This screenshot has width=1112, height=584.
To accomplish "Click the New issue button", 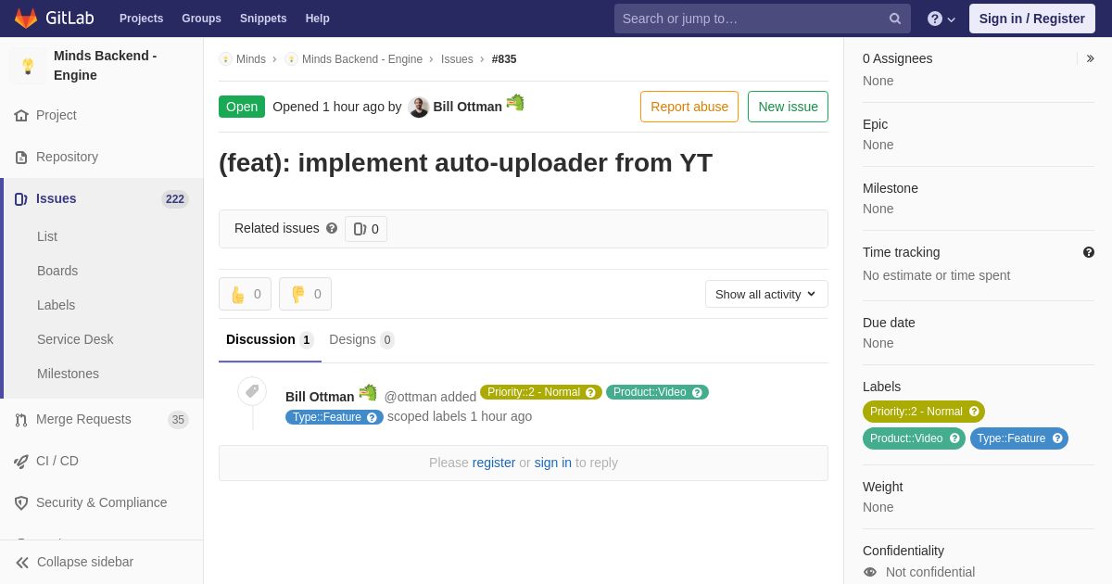I will coord(788,107).
